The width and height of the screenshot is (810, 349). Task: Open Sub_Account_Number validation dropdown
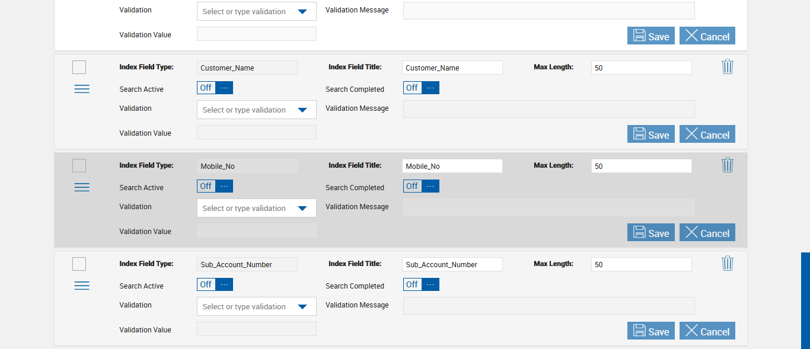pos(256,306)
